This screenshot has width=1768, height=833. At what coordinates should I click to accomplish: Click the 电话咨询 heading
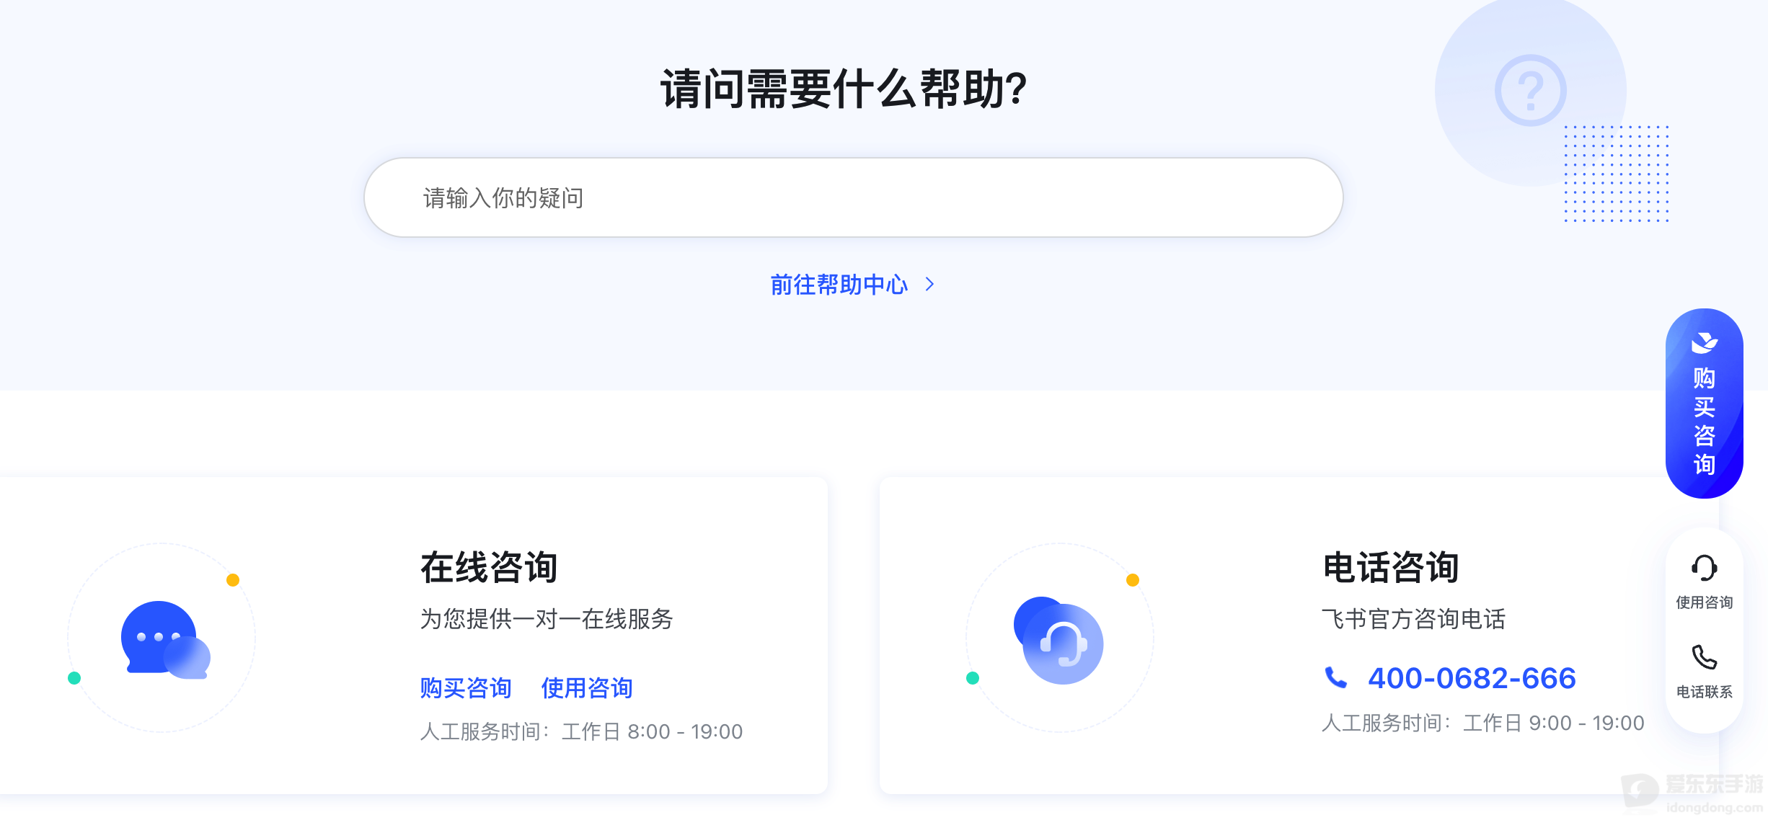[x=1391, y=567]
